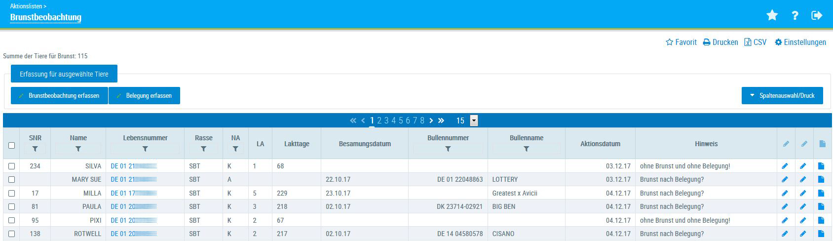The height and width of the screenshot is (241, 833).
Task: Click first pencil icon in PAULA row
Action: [785, 207]
